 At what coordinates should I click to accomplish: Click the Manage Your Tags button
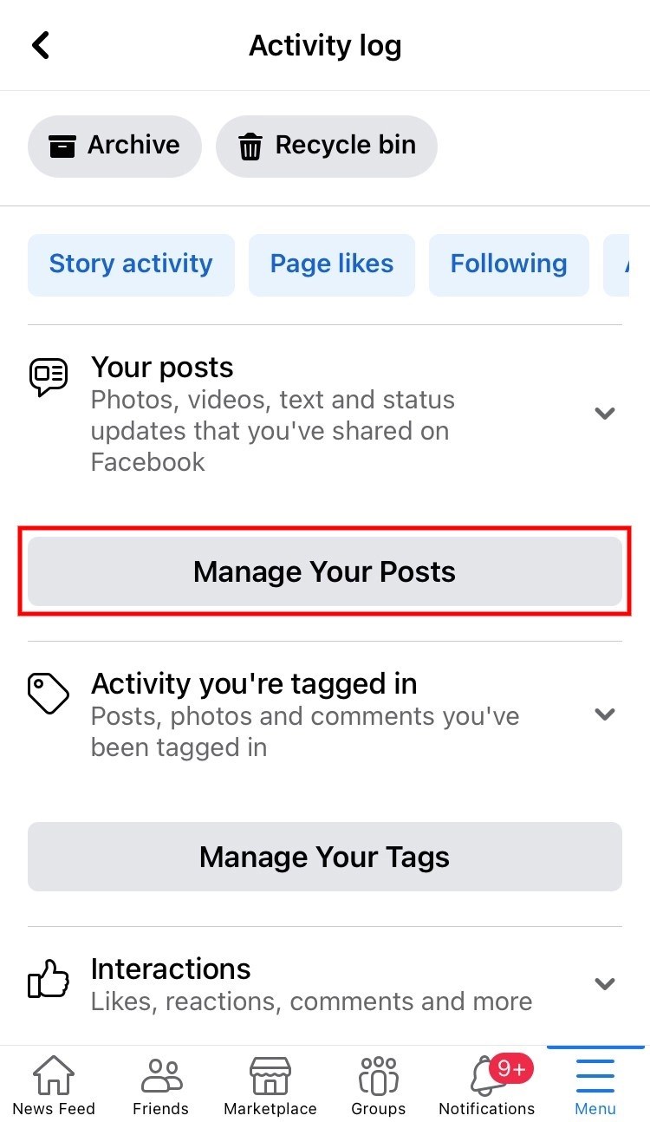[x=325, y=857]
